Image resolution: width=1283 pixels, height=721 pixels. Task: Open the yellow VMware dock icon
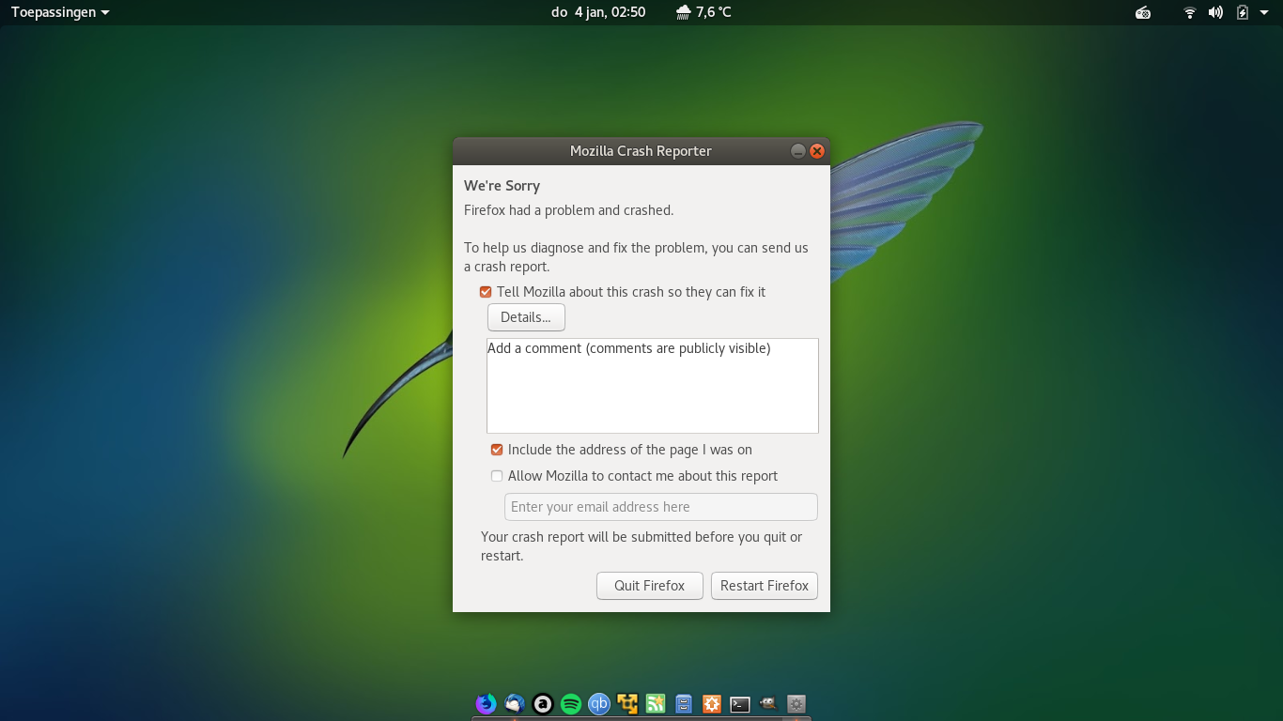(x=627, y=703)
